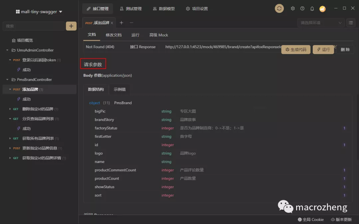Collapse the 添加品牌 tree arrow
The height and width of the screenshot is (224, 359).
pos(10,89)
